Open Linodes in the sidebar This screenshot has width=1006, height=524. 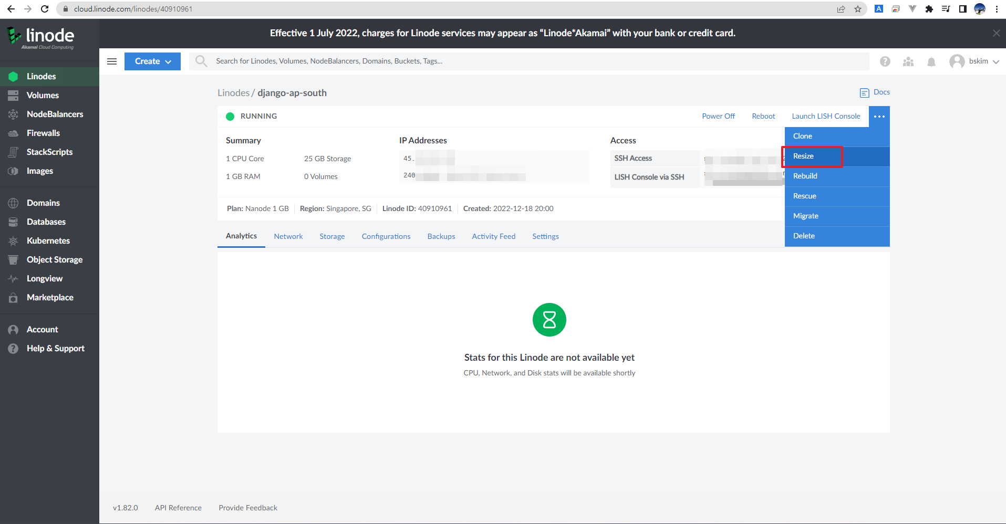(x=49, y=76)
